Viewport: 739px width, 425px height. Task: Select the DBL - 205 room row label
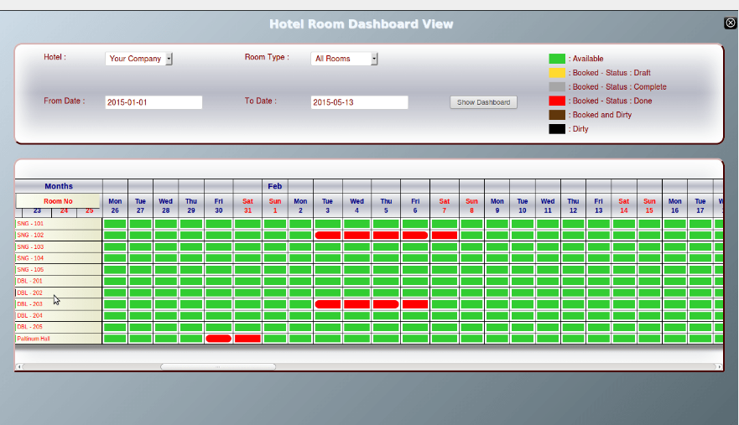tap(30, 327)
